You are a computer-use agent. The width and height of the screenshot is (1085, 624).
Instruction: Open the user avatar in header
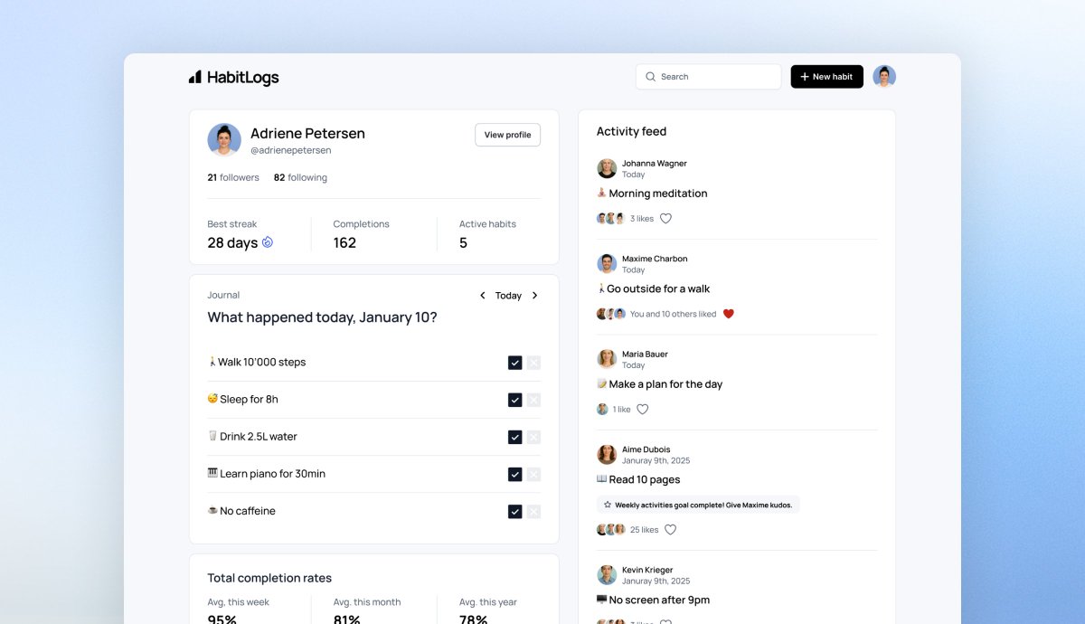884,77
